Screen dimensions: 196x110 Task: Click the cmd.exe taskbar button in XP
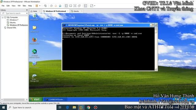[x=56, y=100]
